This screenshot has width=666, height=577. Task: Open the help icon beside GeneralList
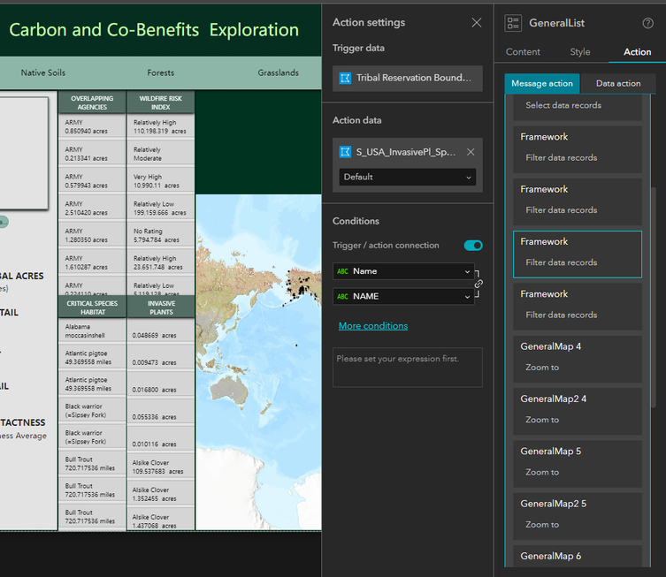click(x=647, y=23)
